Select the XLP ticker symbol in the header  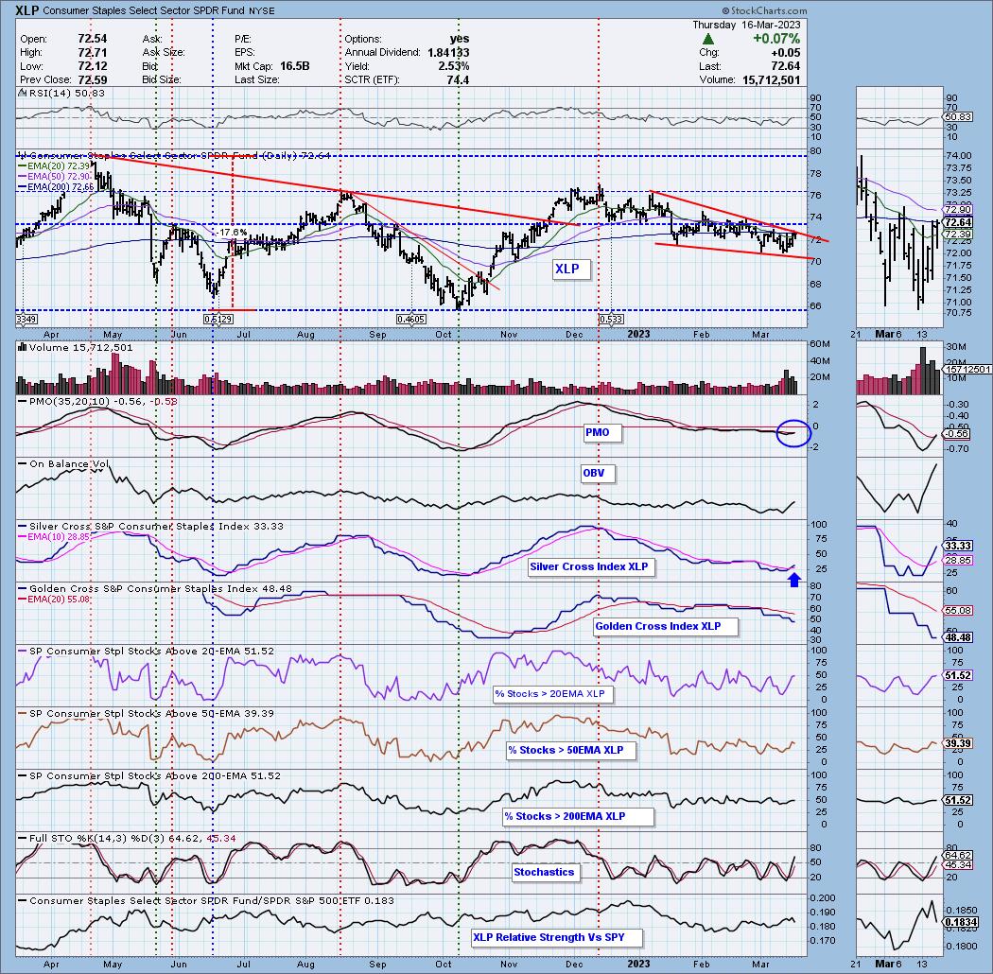point(26,10)
